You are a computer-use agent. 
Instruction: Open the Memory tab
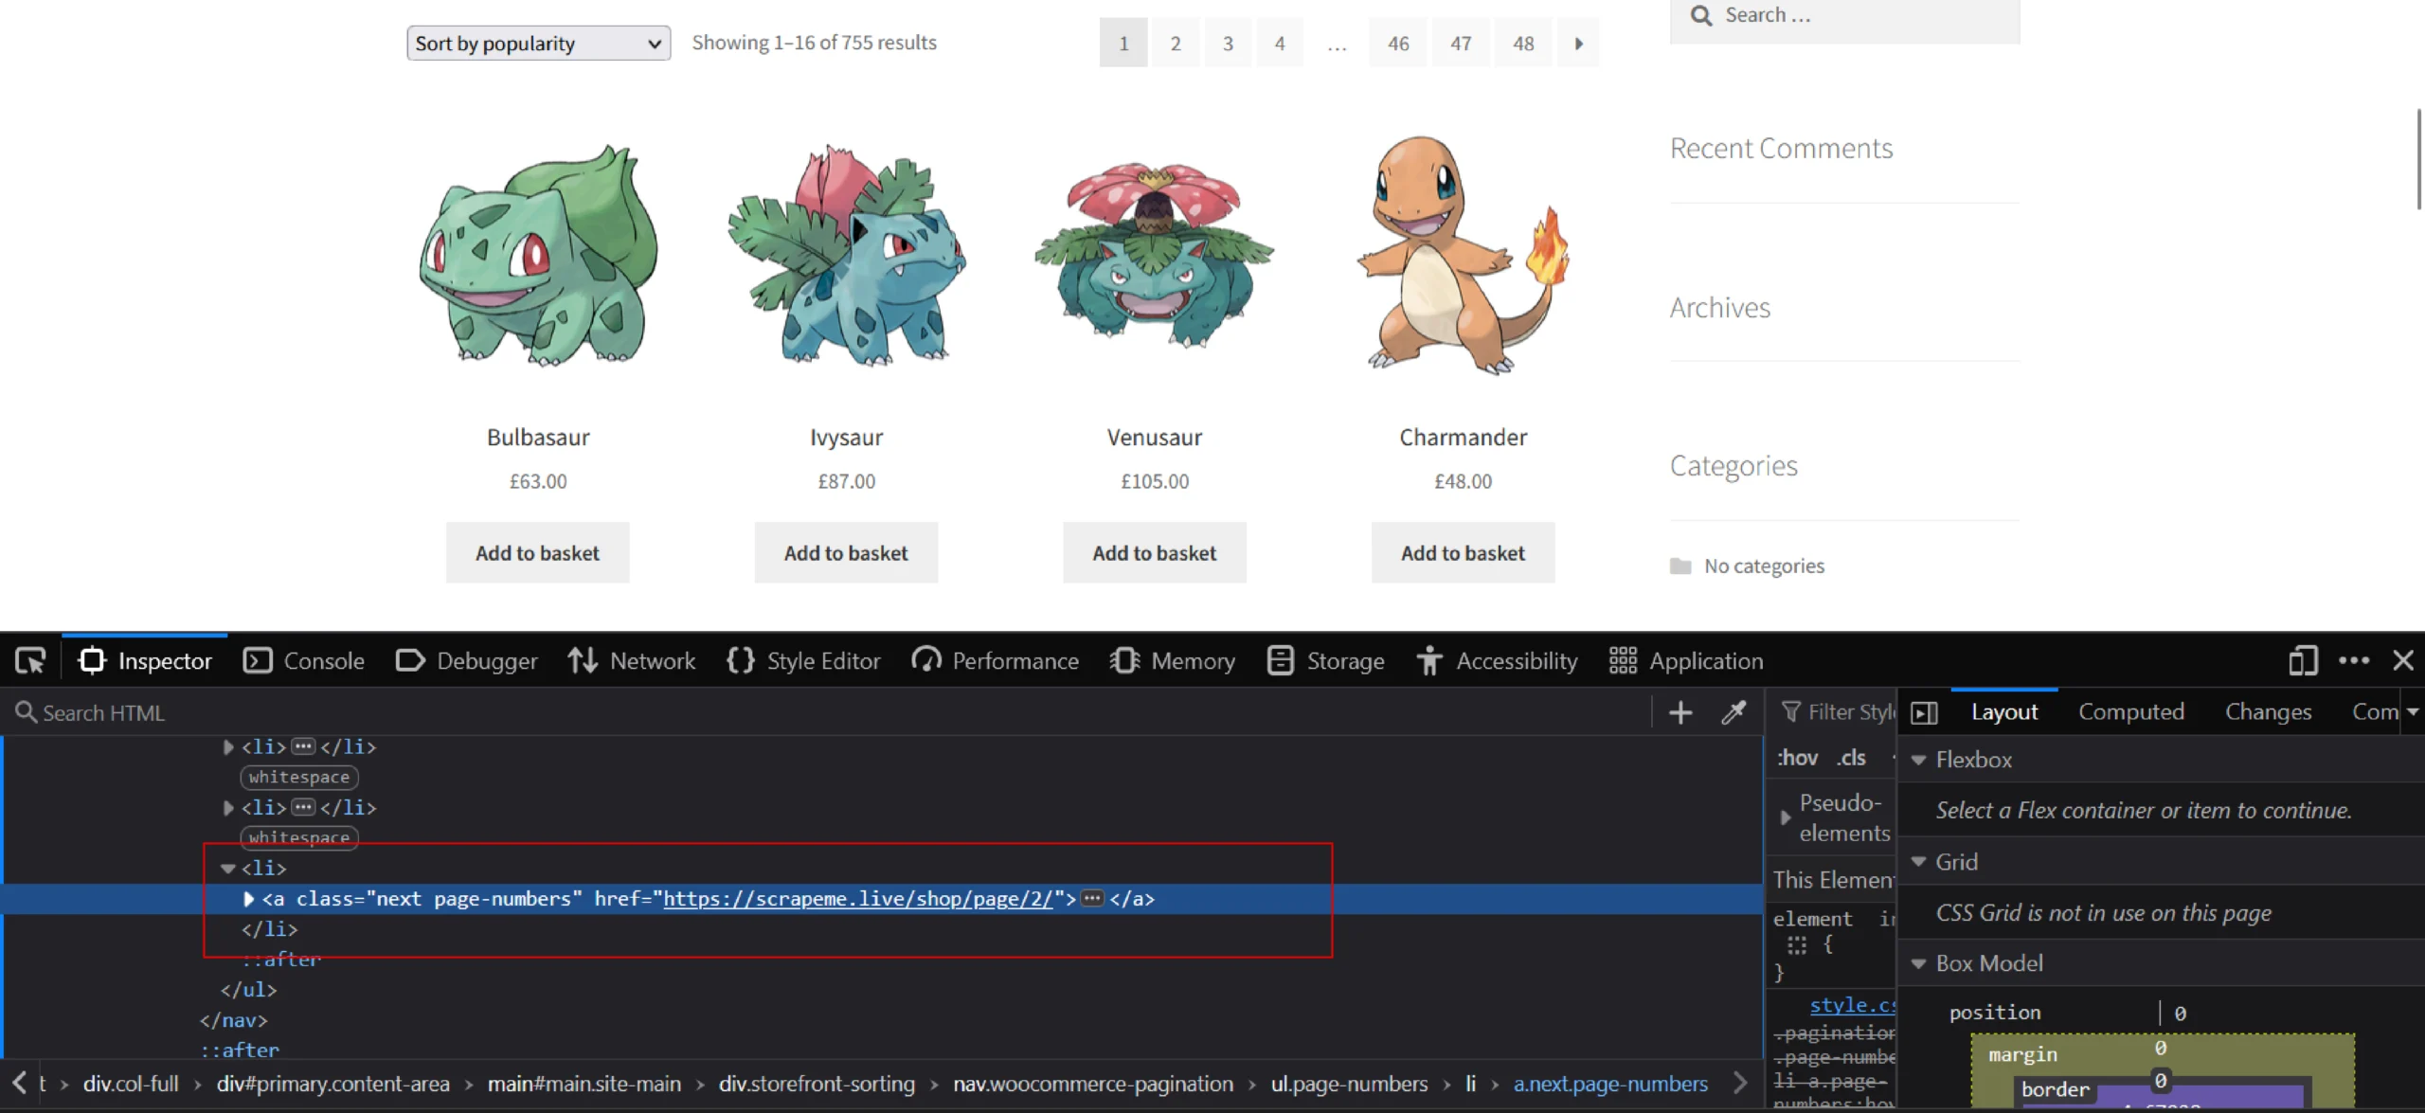click(x=1173, y=660)
